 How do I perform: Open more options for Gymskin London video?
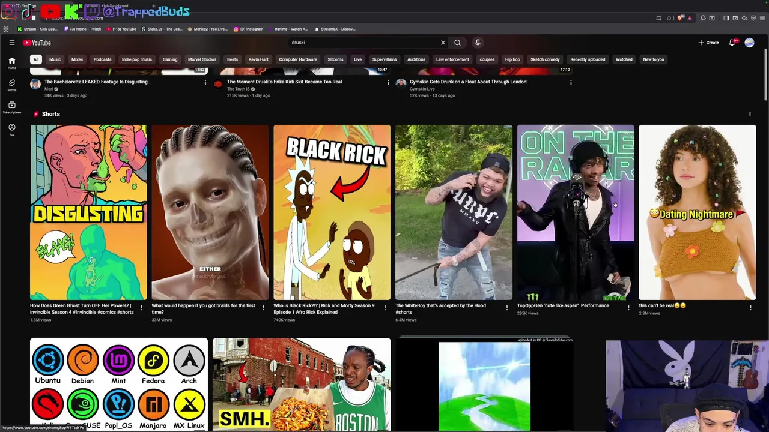[570, 82]
